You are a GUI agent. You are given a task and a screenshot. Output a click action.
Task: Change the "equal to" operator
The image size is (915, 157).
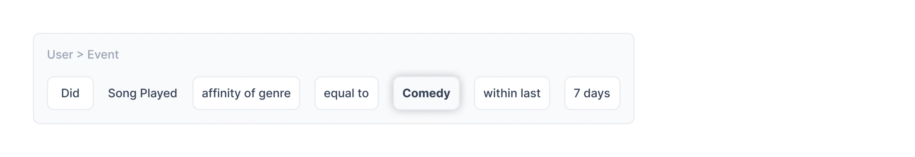tap(346, 93)
